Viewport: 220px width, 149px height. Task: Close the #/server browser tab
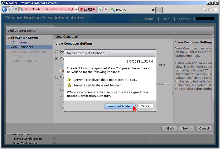click(153, 10)
